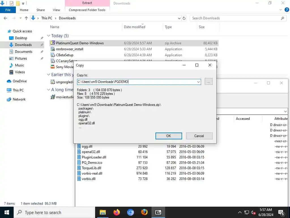The height and width of the screenshot is (218, 290).
Task: Click the search magnifier icon
Action: point(282,18)
